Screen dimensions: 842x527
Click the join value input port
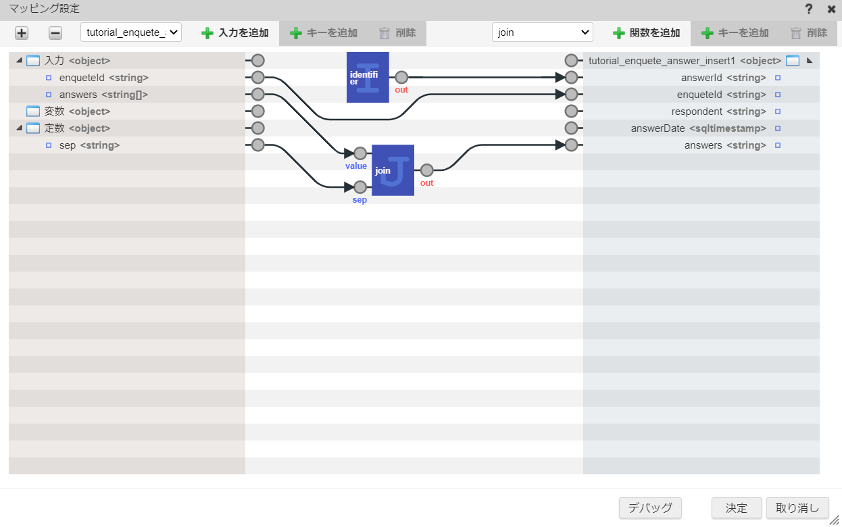click(x=360, y=153)
